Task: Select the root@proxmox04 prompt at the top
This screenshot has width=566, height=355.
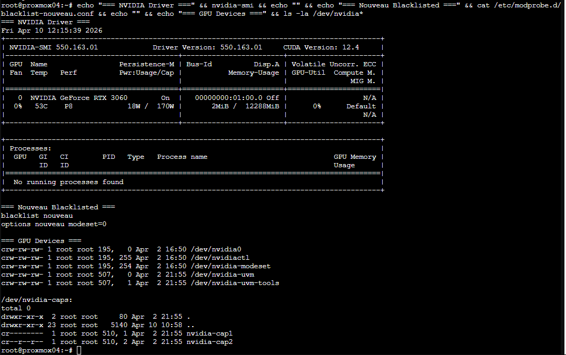Action: click(29, 5)
